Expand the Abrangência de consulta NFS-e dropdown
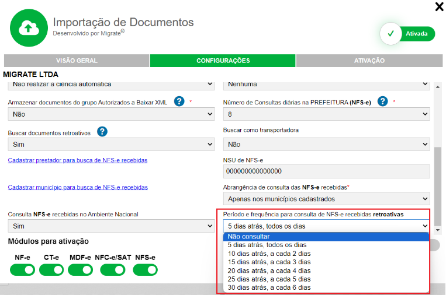This screenshot has width=446, height=295. 326,198
